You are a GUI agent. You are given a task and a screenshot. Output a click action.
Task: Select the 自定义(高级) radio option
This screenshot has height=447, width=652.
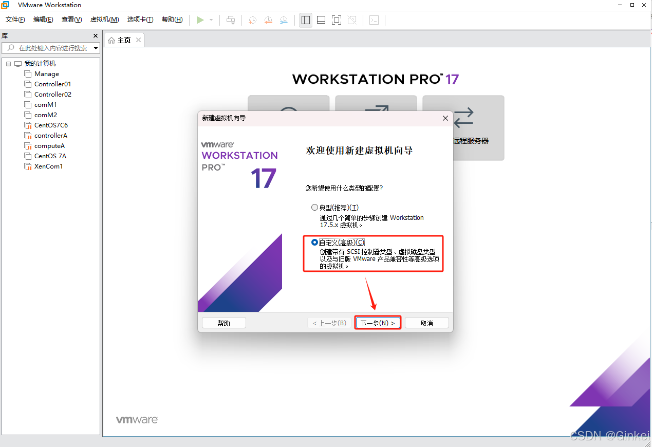coord(315,243)
